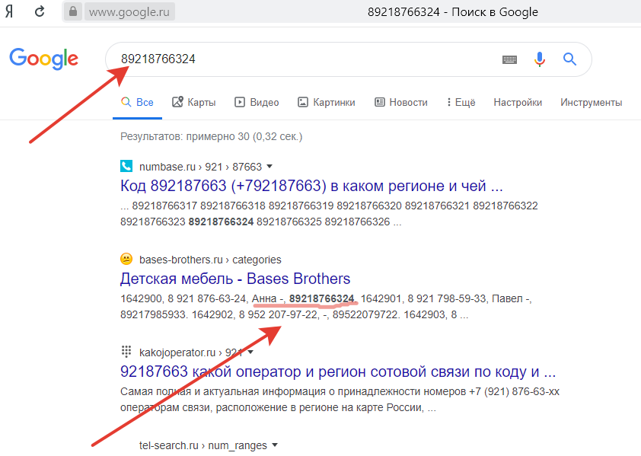Open Инструменты search tools
Screen dimensions: 641x456
tap(591, 102)
